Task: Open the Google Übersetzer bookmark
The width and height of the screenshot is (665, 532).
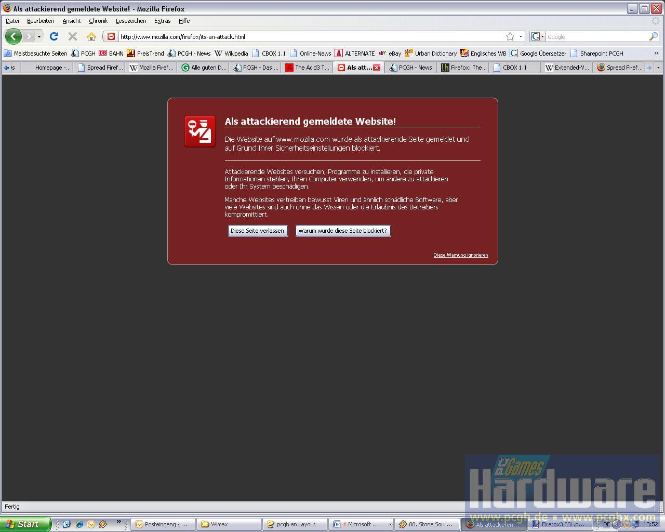Action: pyautogui.click(x=538, y=53)
